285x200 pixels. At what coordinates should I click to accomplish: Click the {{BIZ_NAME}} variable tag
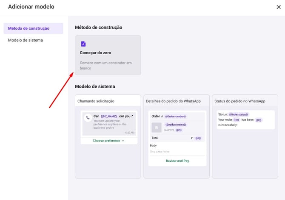coord(109,116)
